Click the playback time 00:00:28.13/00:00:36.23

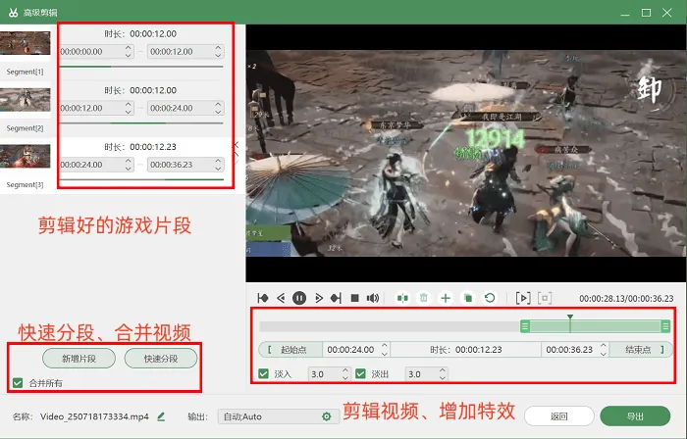(x=626, y=299)
